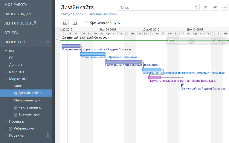Click the Создать новую структуру сайта task bar
Image resolution: width=229 pixels, height=143 pixels.
[71, 46]
